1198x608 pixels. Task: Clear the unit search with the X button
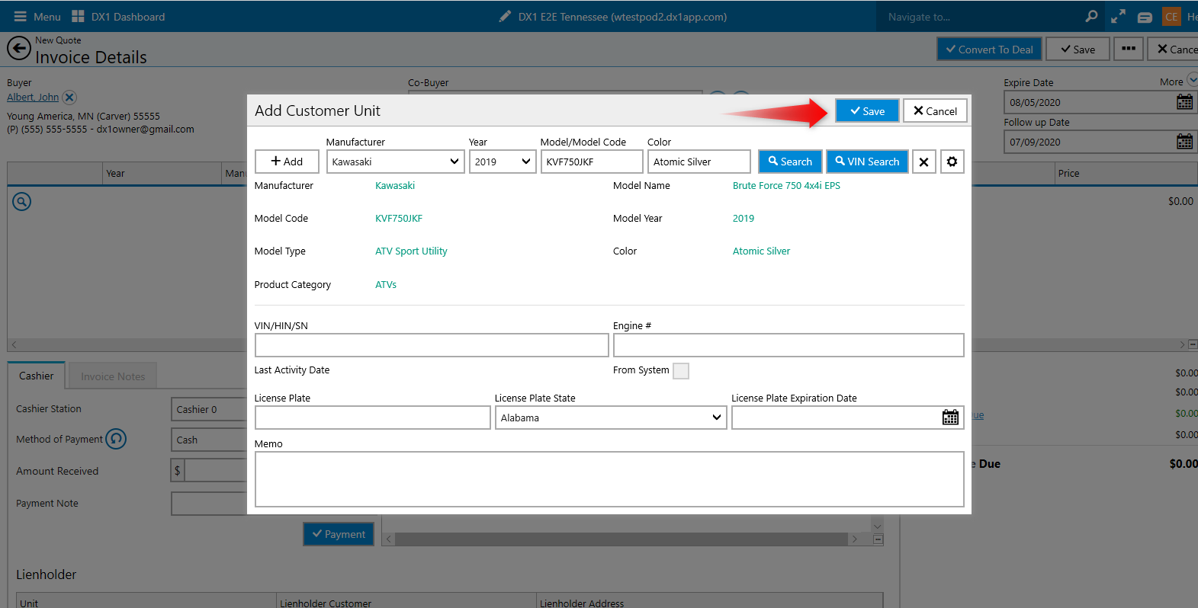tap(923, 162)
